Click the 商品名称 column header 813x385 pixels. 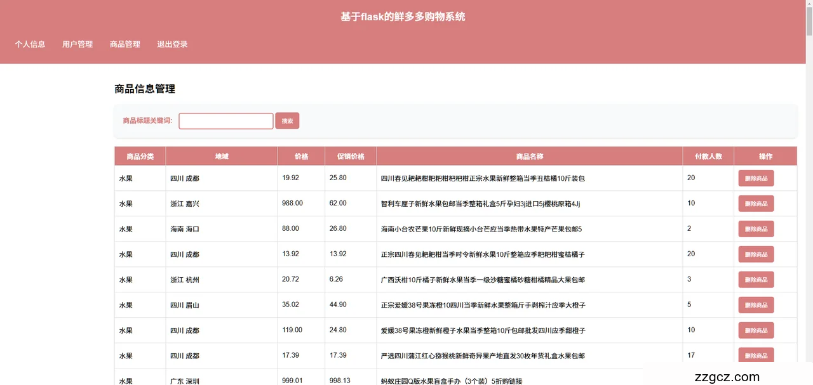(530, 156)
